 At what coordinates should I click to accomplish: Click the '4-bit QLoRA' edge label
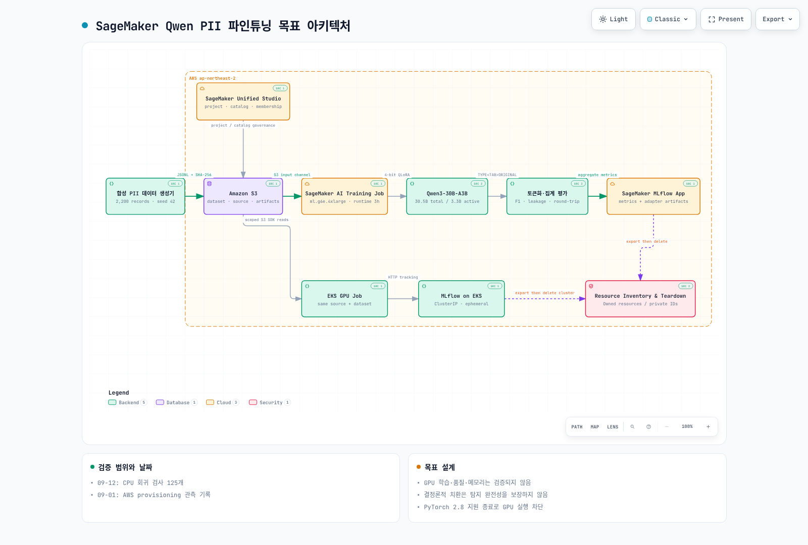click(397, 175)
